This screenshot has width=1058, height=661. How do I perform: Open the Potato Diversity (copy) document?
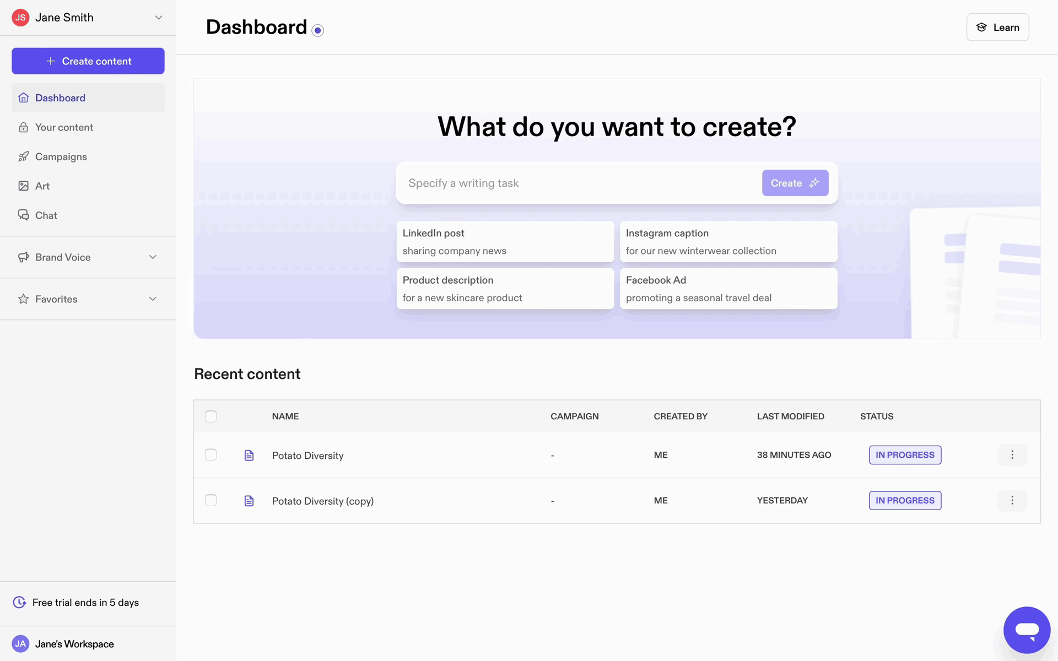tap(323, 501)
